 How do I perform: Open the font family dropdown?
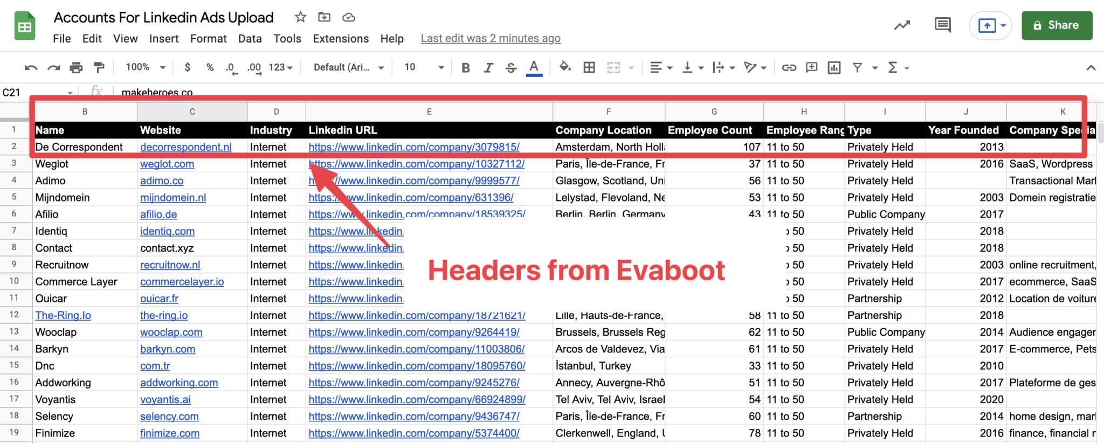[x=349, y=67]
